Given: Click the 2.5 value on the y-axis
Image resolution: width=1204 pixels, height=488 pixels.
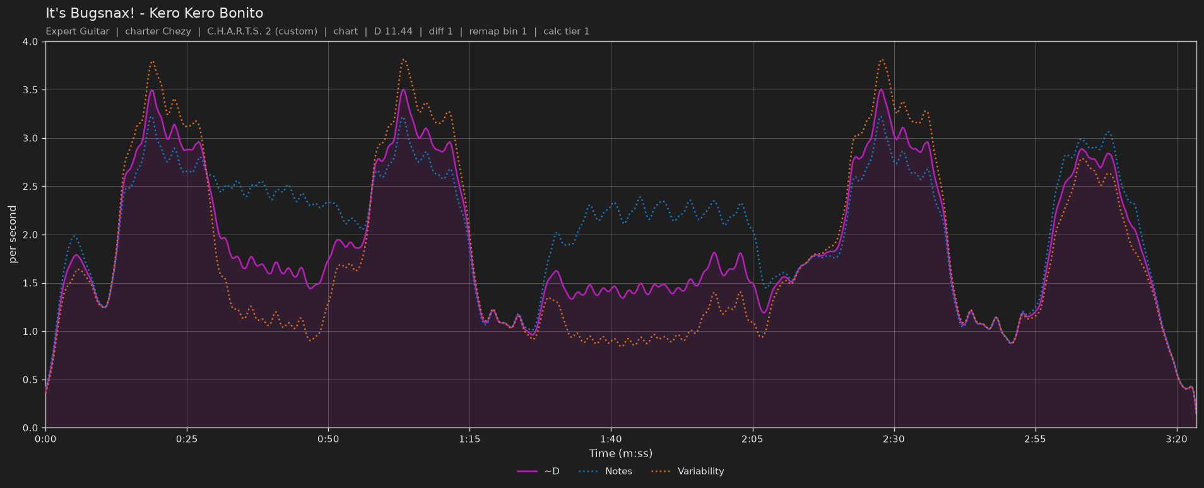Looking at the screenshot, I should [30, 187].
